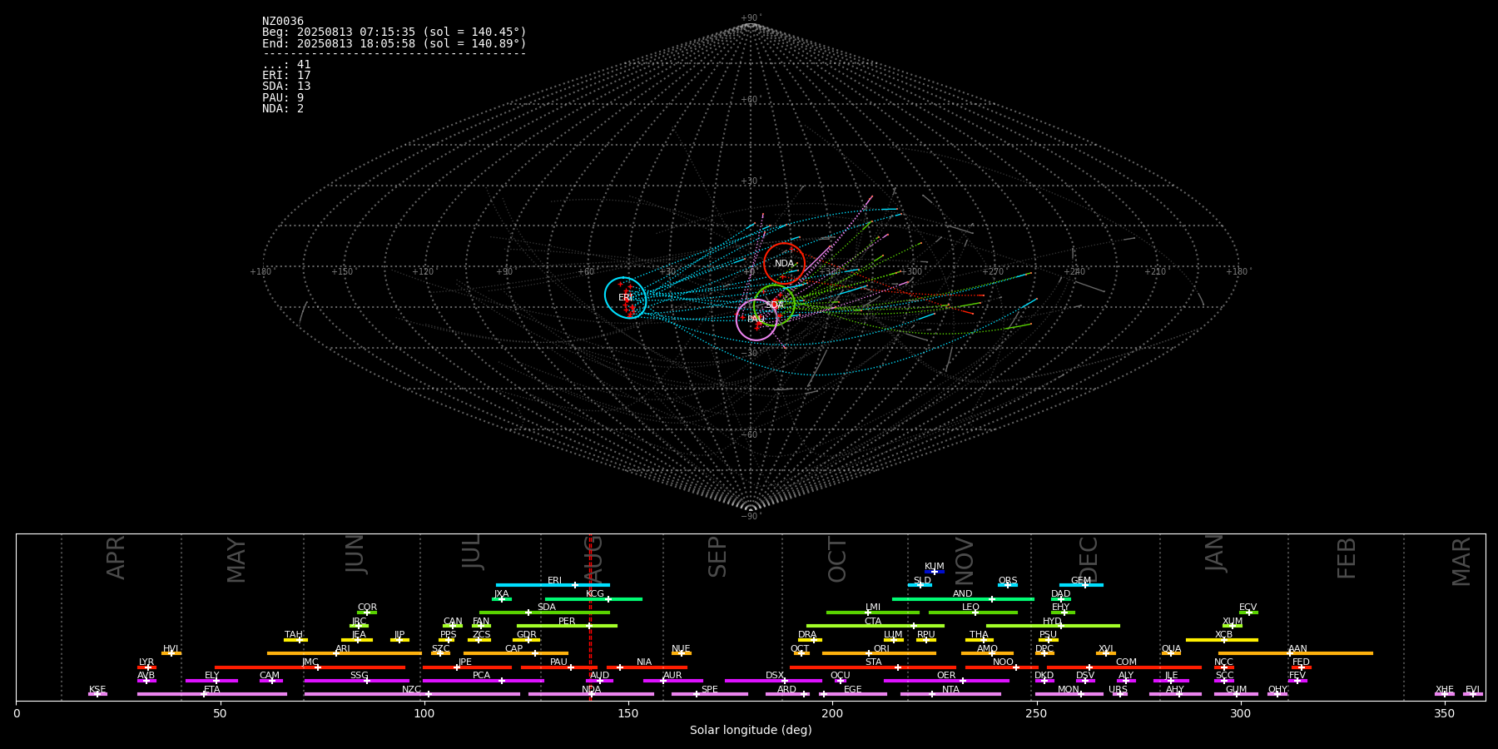Click the AUD shower bar
Screen dimensions: 1498x749
[x=599, y=681]
